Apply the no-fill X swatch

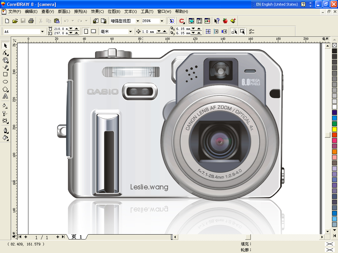334,45
